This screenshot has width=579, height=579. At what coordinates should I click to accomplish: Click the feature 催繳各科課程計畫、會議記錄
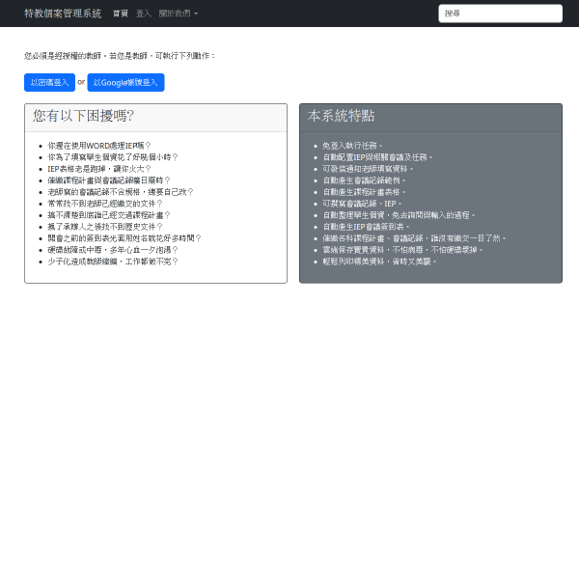point(414,238)
